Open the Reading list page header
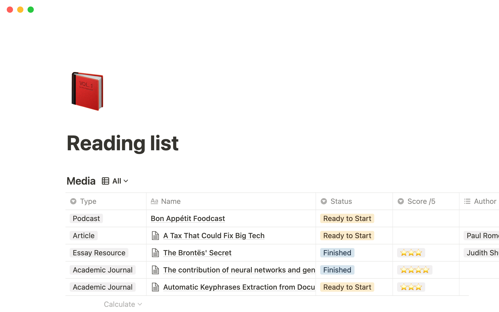 pyautogui.click(x=122, y=143)
